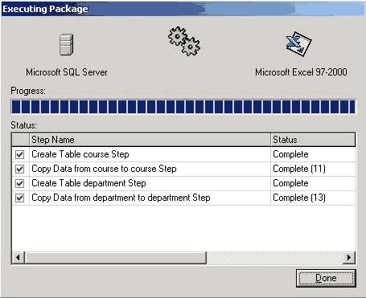Click the Done button
Screen dimensions: 366x298
tap(326, 278)
